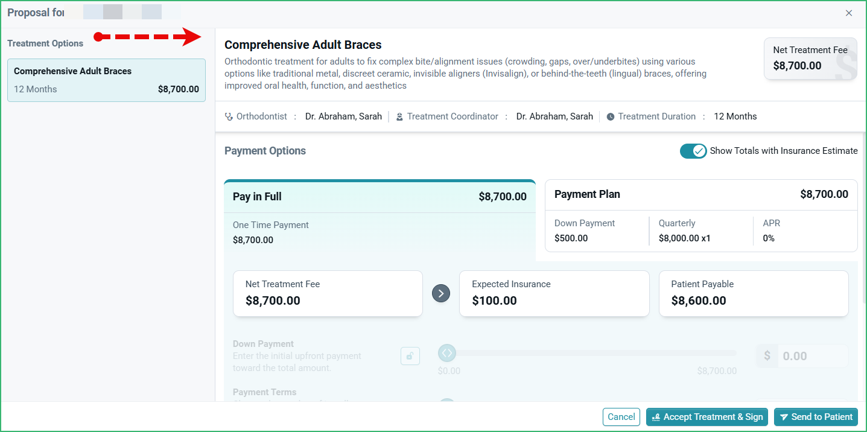The width and height of the screenshot is (867, 432).
Task: Click the Net Treatment Fee badge at top right
Action: tap(810, 59)
